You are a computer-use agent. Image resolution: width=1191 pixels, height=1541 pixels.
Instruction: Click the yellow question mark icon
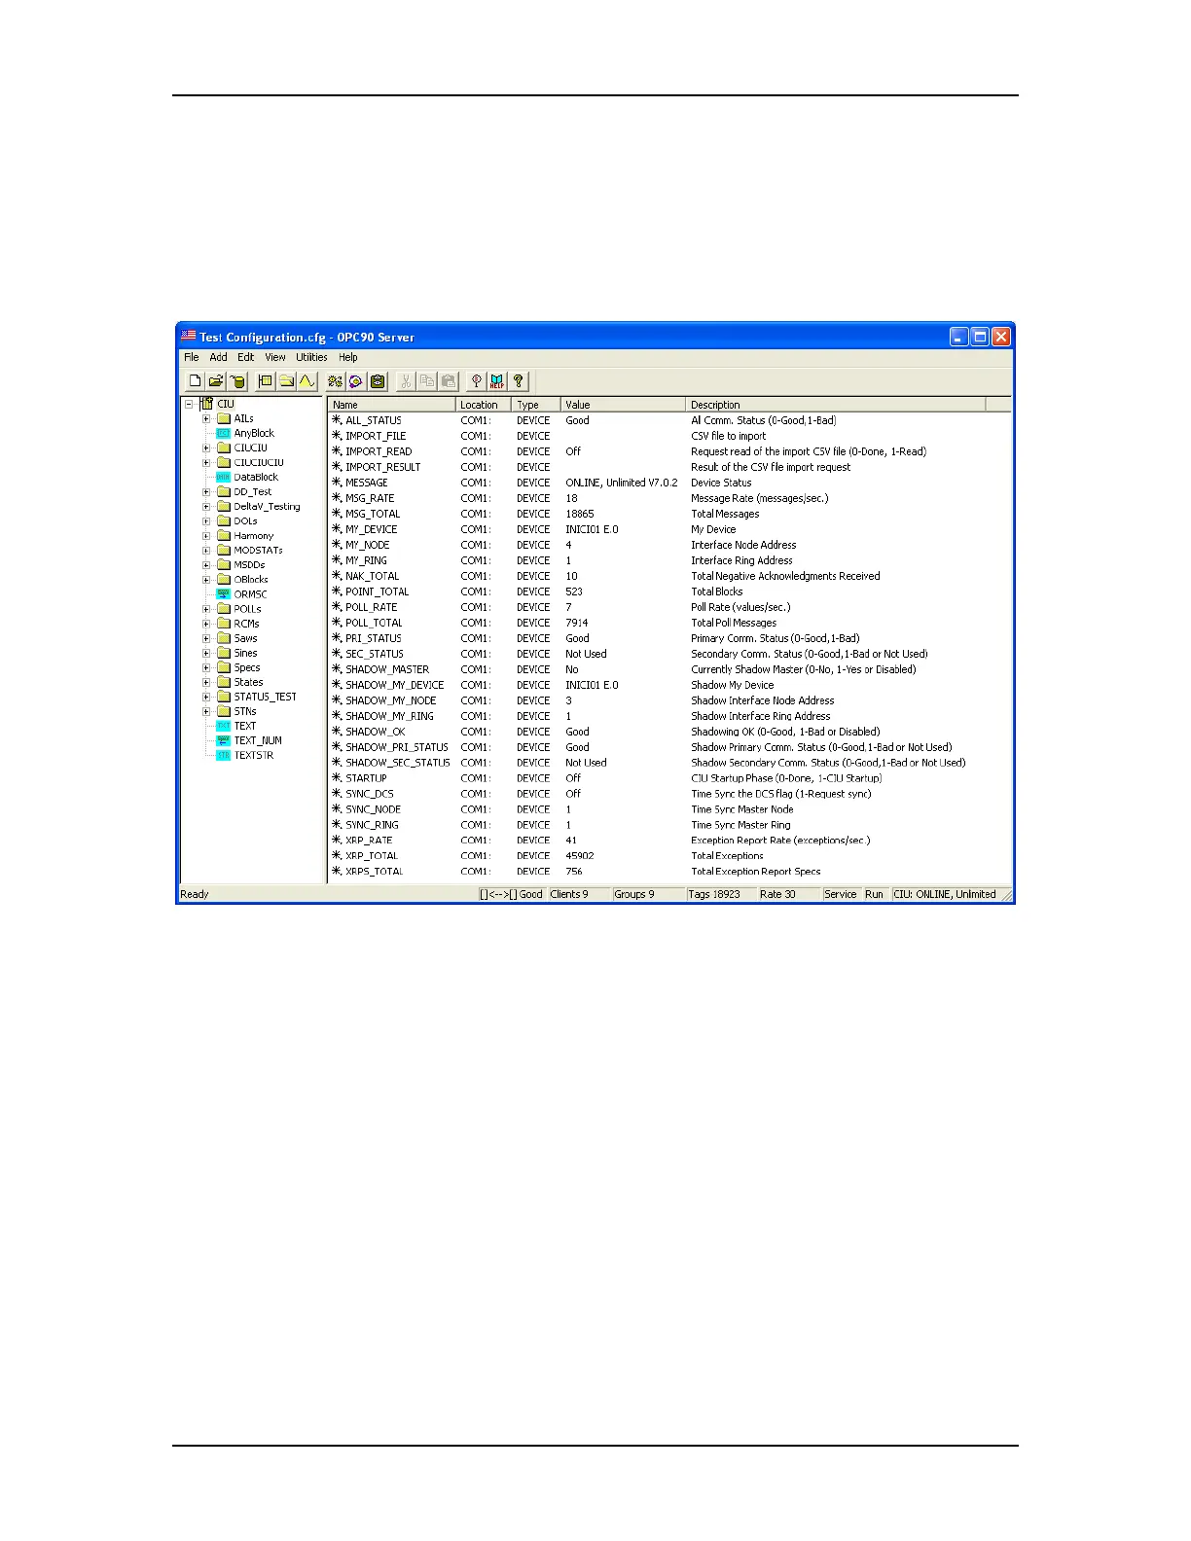(519, 381)
